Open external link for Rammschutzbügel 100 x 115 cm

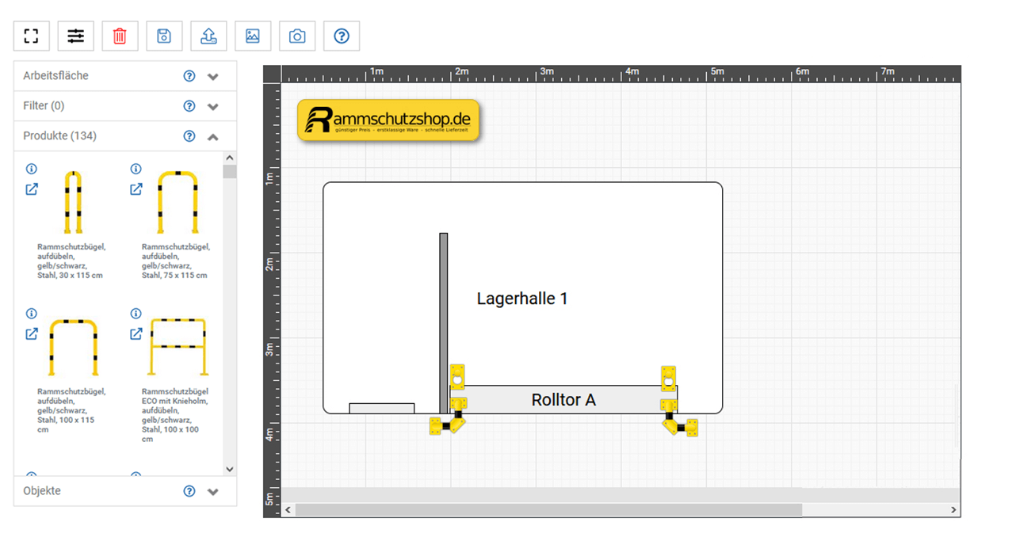pos(32,333)
